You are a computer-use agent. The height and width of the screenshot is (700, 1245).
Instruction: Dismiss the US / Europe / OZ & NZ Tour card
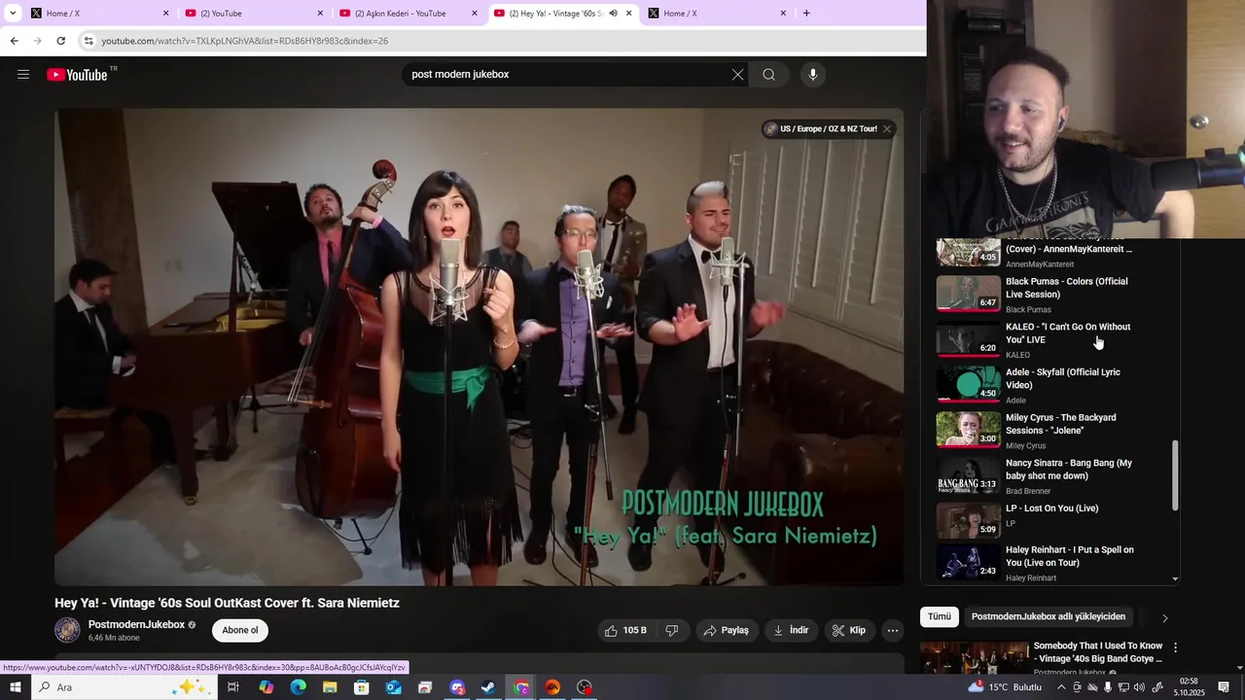886,128
